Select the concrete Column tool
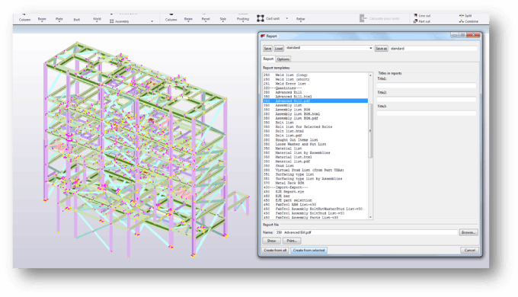The width and height of the screenshot is (518, 297). [171, 19]
